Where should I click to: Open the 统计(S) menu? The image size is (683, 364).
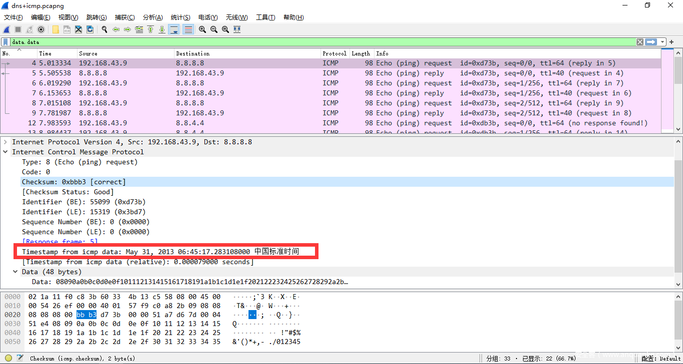tap(180, 17)
